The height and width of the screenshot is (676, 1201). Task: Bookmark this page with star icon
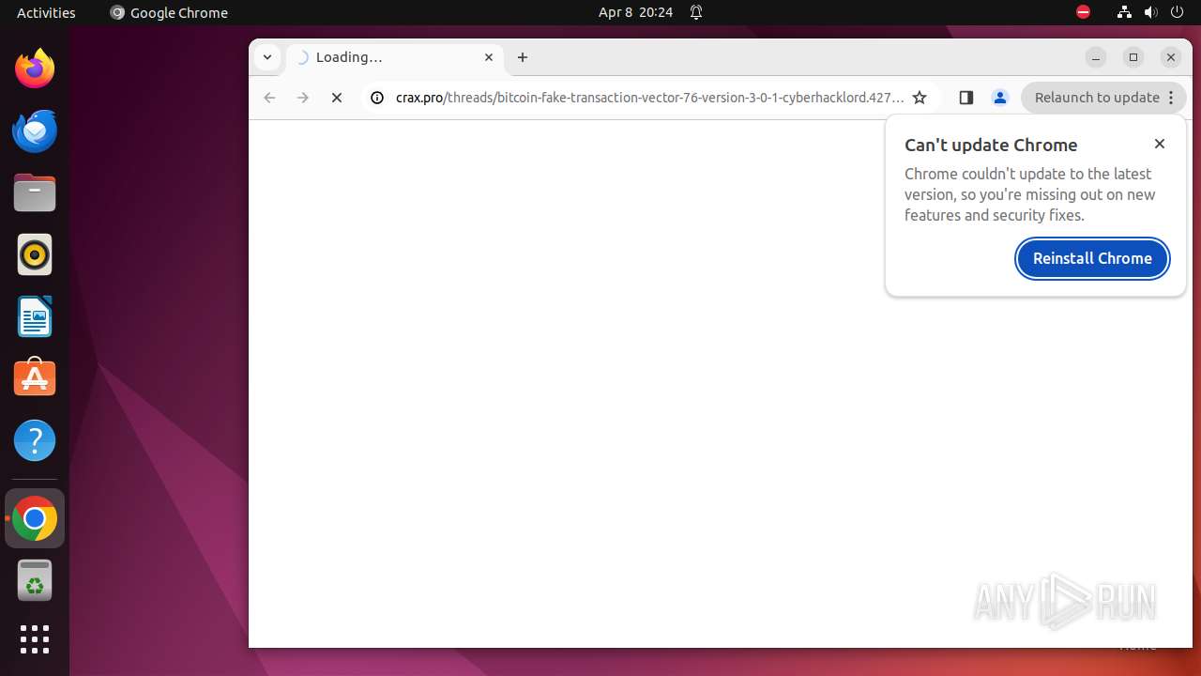920,98
